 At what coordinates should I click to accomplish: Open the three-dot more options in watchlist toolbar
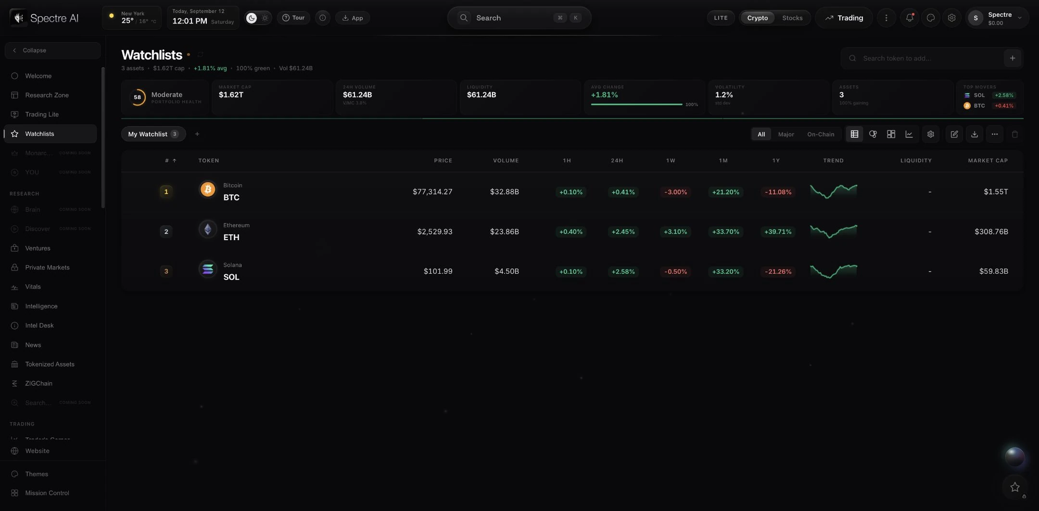coord(995,134)
